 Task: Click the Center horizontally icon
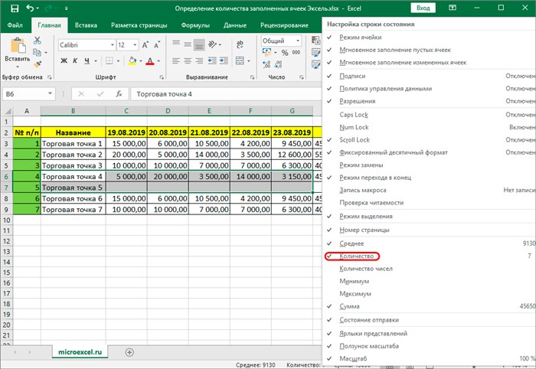188,60
